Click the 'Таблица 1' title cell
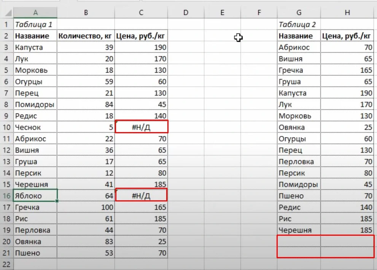The height and width of the screenshot is (270, 377). (35, 24)
